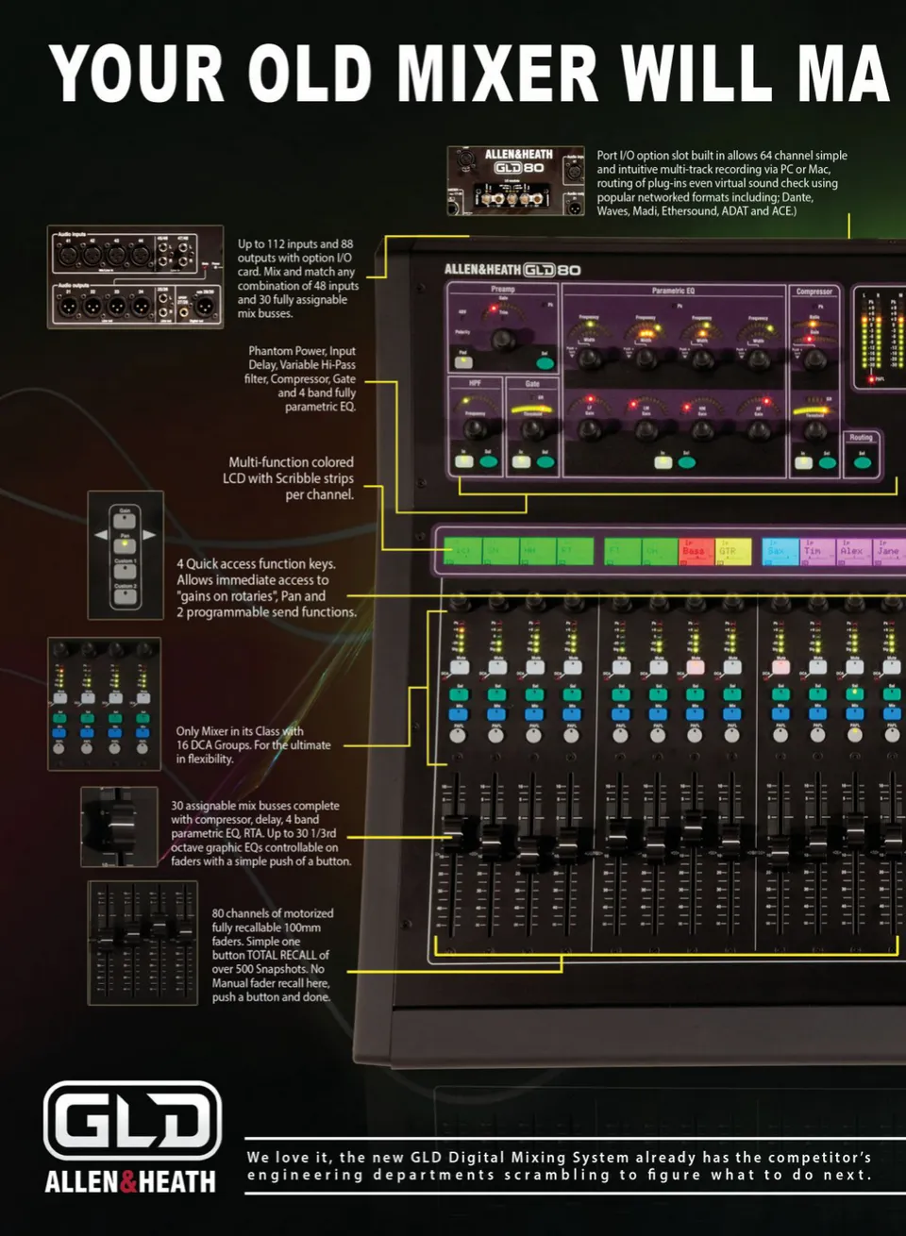This screenshot has width=906, height=1236.
Task: Toggle the Gate In button
Action: coord(520,461)
